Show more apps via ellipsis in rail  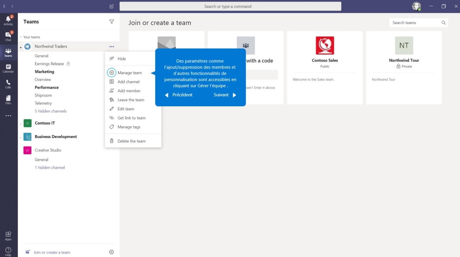coord(8,115)
